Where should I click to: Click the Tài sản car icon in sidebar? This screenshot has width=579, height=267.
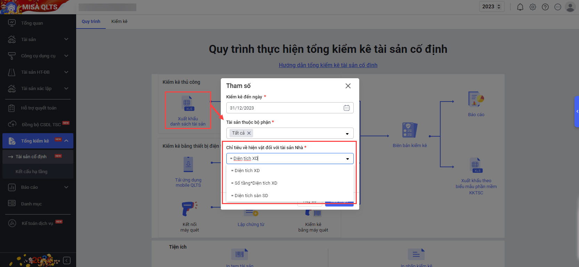(12, 39)
